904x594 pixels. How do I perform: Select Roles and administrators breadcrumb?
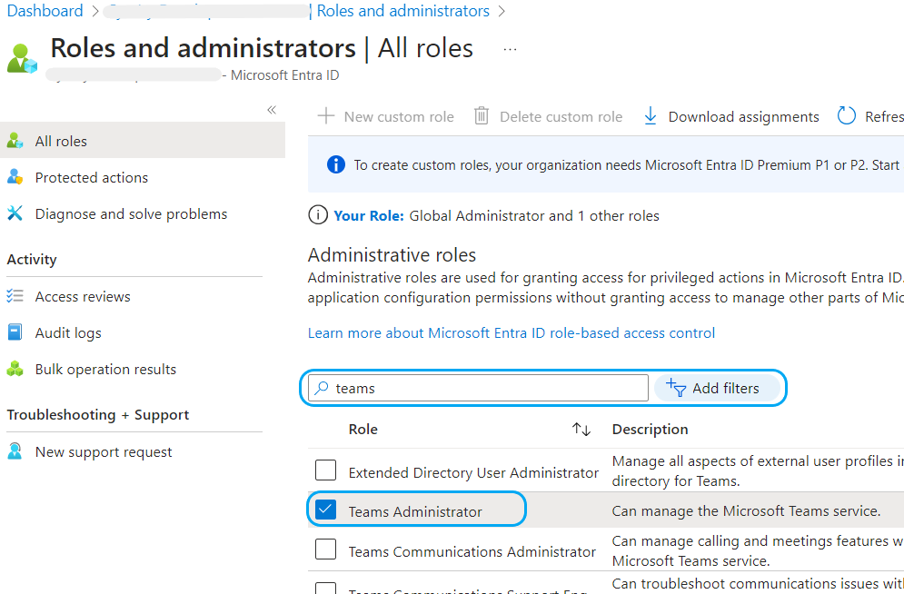pyautogui.click(x=402, y=12)
